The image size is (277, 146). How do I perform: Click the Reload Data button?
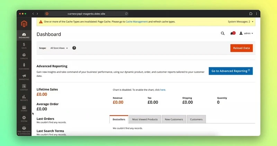click(241, 48)
